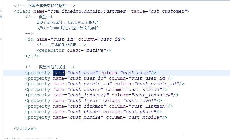
Task: Click the name value "cust_level"
Action: pos(84,100)
